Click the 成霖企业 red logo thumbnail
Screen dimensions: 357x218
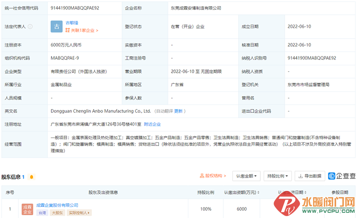point(28,209)
